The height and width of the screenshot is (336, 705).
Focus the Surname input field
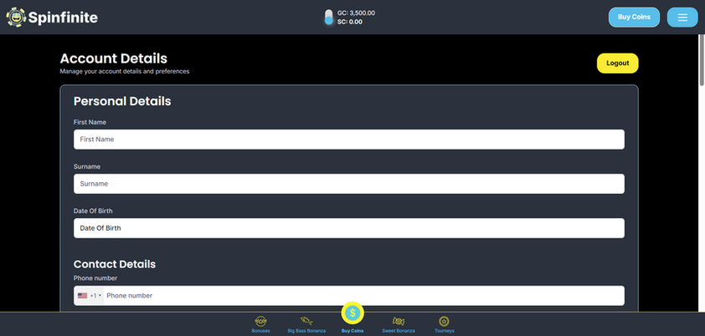point(349,184)
